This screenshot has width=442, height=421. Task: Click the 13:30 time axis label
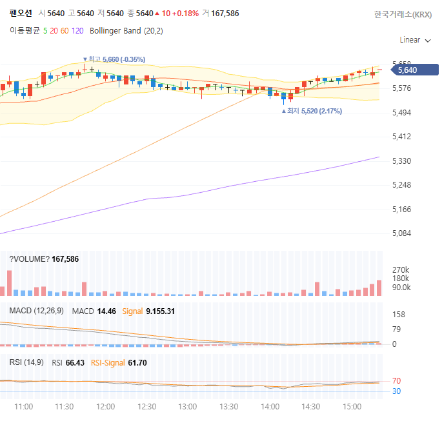[228, 407]
